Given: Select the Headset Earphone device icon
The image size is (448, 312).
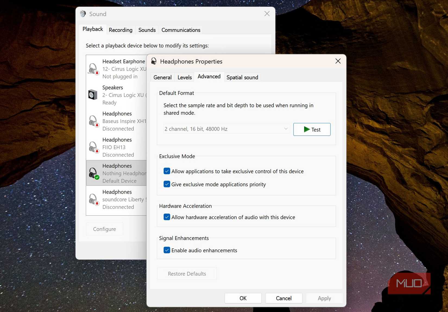Looking at the screenshot, I should [x=93, y=69].
